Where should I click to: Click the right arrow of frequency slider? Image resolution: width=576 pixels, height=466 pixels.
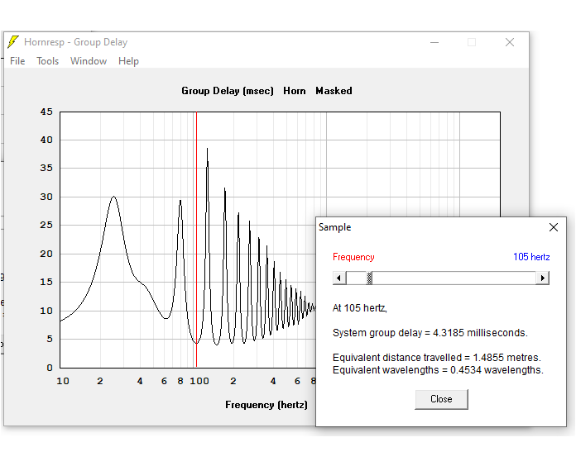click(542, 278)
